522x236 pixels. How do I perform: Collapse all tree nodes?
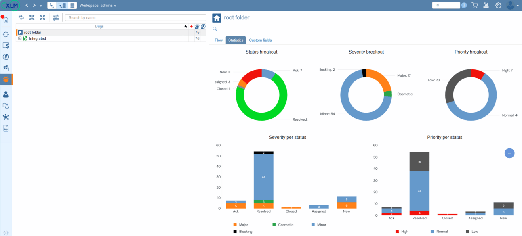click(42, 17)
